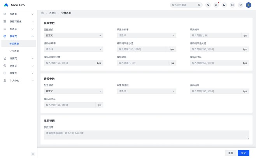Open the 匹配模式 dropdown in 视频参数
The width and height of the screenshot is (256, 158).
[x=74, y=36]
